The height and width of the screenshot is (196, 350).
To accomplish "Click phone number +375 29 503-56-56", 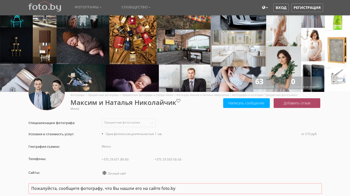I will (x=168, y=160).
